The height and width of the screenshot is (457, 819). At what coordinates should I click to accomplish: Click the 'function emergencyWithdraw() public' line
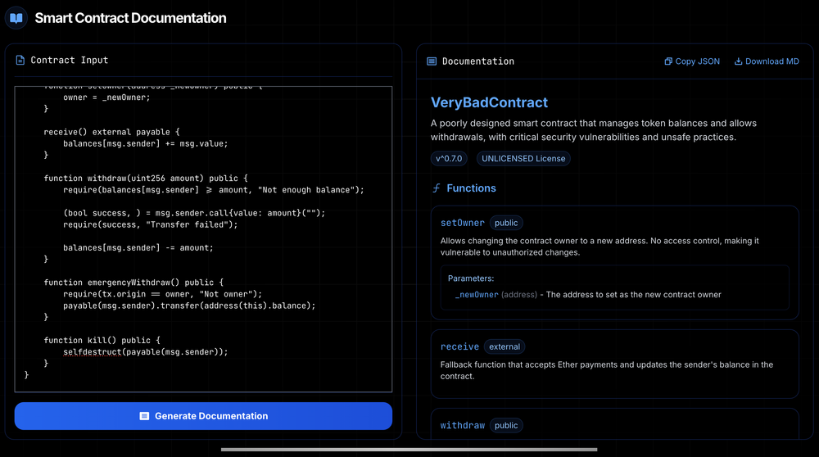point(133,283)
